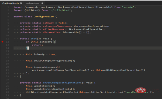This screenshot has width=162, height=99.
Task: Switch to the Configuration.ts tab
Action: tap(11, 3)
